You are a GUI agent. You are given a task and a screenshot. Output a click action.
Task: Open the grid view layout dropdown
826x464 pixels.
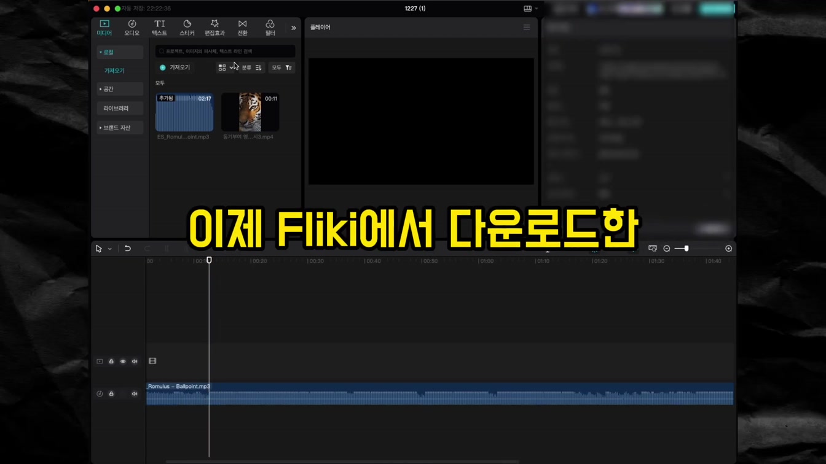click(226, 68)
